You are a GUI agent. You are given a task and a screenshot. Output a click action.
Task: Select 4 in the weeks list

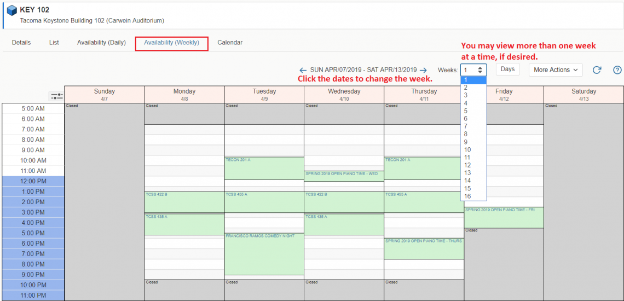click(x=466, y=103)
